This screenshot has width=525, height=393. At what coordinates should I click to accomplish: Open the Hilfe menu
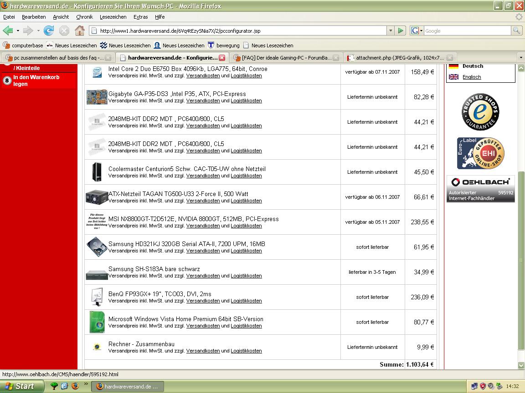click(160, 17)
